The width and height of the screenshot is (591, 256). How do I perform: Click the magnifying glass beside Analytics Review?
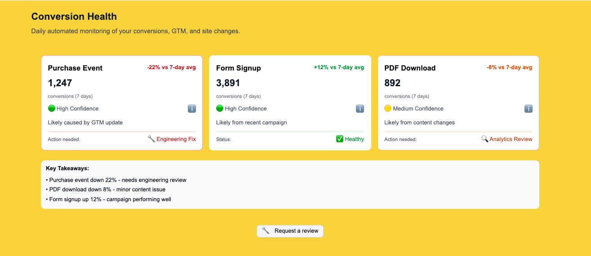click(x=484, y=139)
